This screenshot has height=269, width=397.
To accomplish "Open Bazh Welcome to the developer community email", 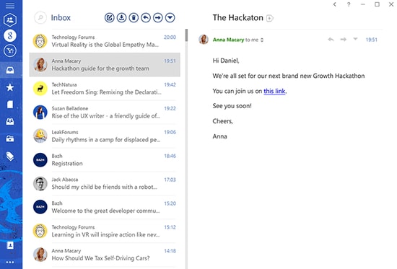I will pyautogui.click(x=105, y=207).
